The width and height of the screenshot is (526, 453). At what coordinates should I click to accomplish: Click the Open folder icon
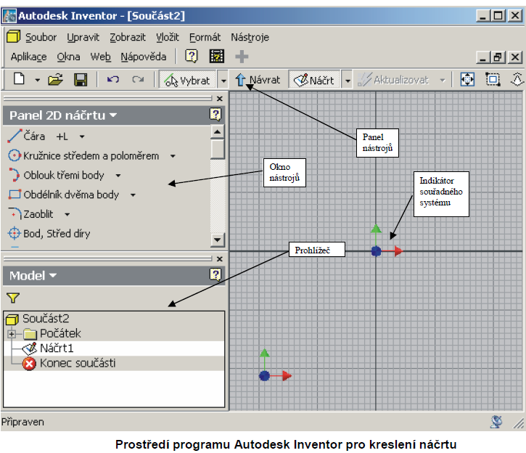tap(55, 80)
